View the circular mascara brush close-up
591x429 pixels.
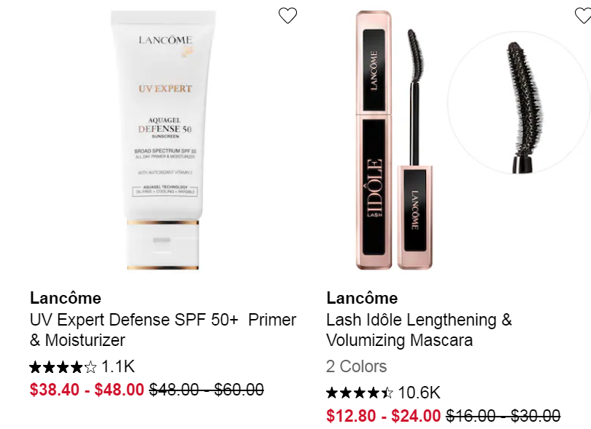519,103
